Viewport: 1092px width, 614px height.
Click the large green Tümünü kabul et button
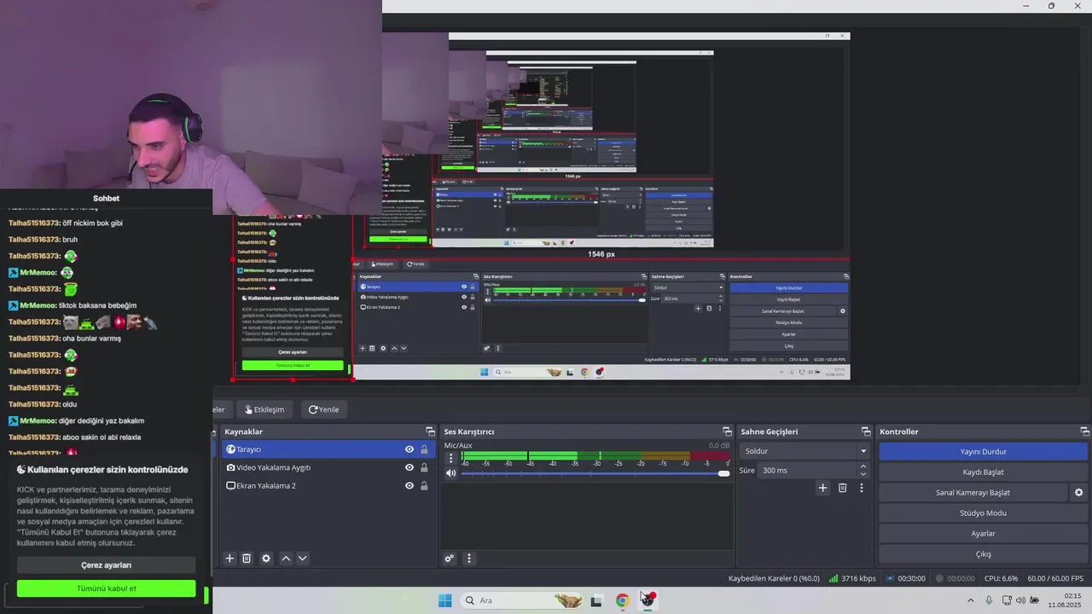coord(107,588)
